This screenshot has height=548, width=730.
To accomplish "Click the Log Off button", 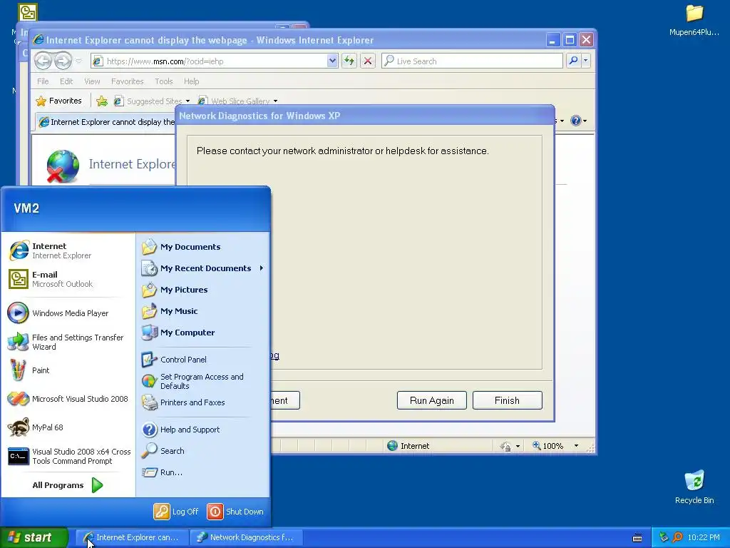I will tap(177, 512).
